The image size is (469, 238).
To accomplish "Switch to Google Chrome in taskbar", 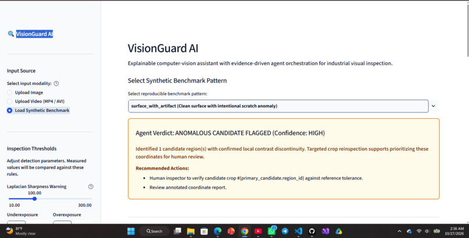I will pyautogui.click(x=244, y=231).
